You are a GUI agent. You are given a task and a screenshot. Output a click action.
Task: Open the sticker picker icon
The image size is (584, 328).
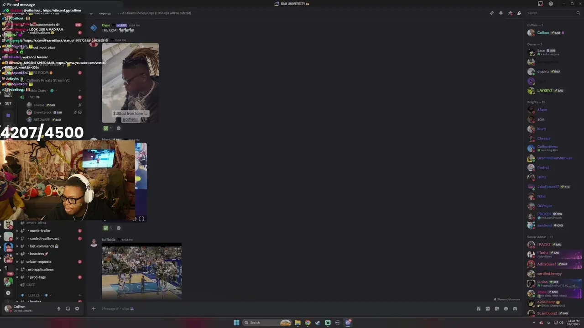[x=496, y=308]
